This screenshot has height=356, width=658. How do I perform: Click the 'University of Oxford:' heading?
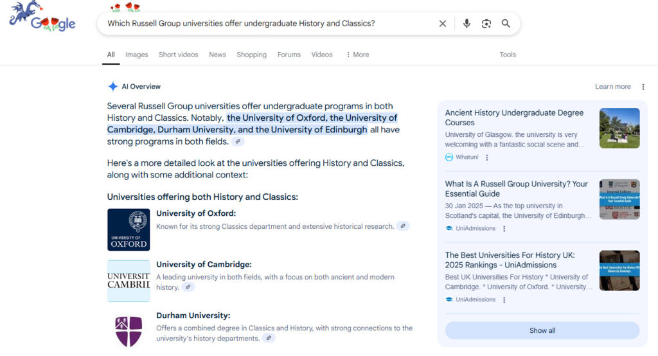coord(196,213)
